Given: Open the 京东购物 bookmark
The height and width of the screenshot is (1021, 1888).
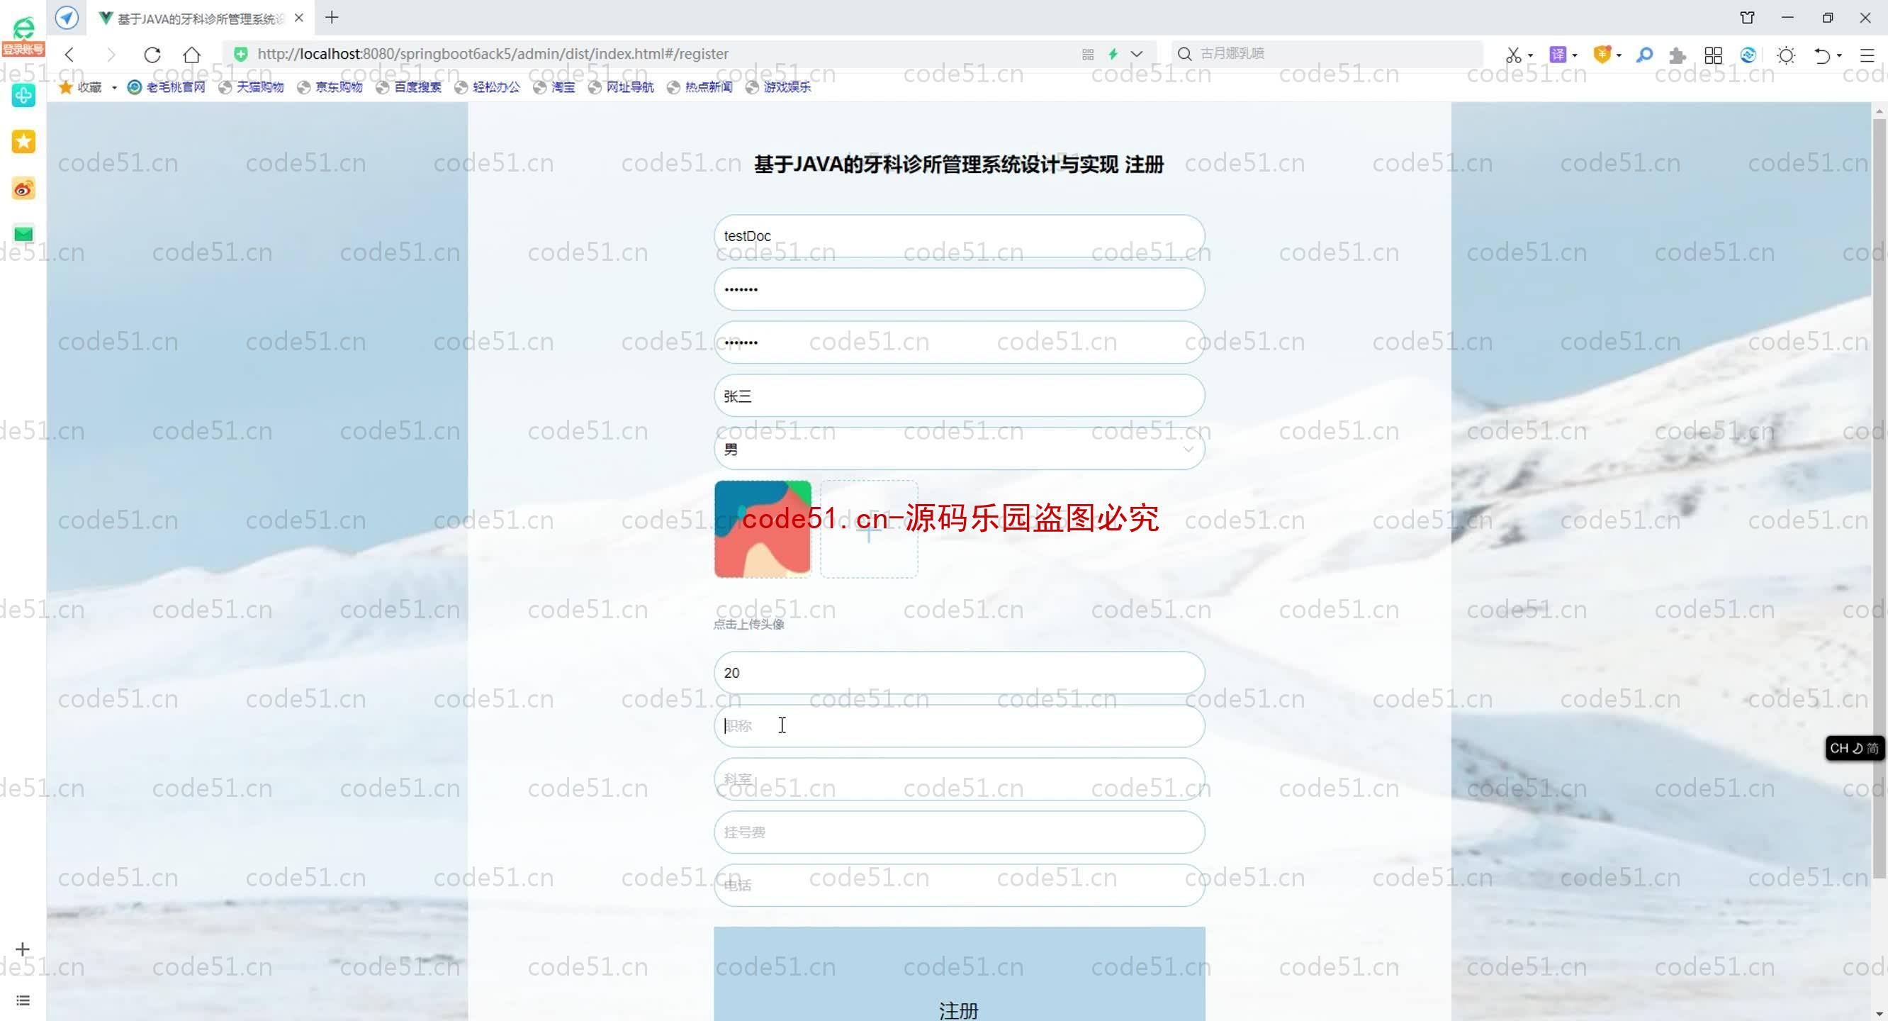Looking at the screenshot, I should (x=330, y=87).
